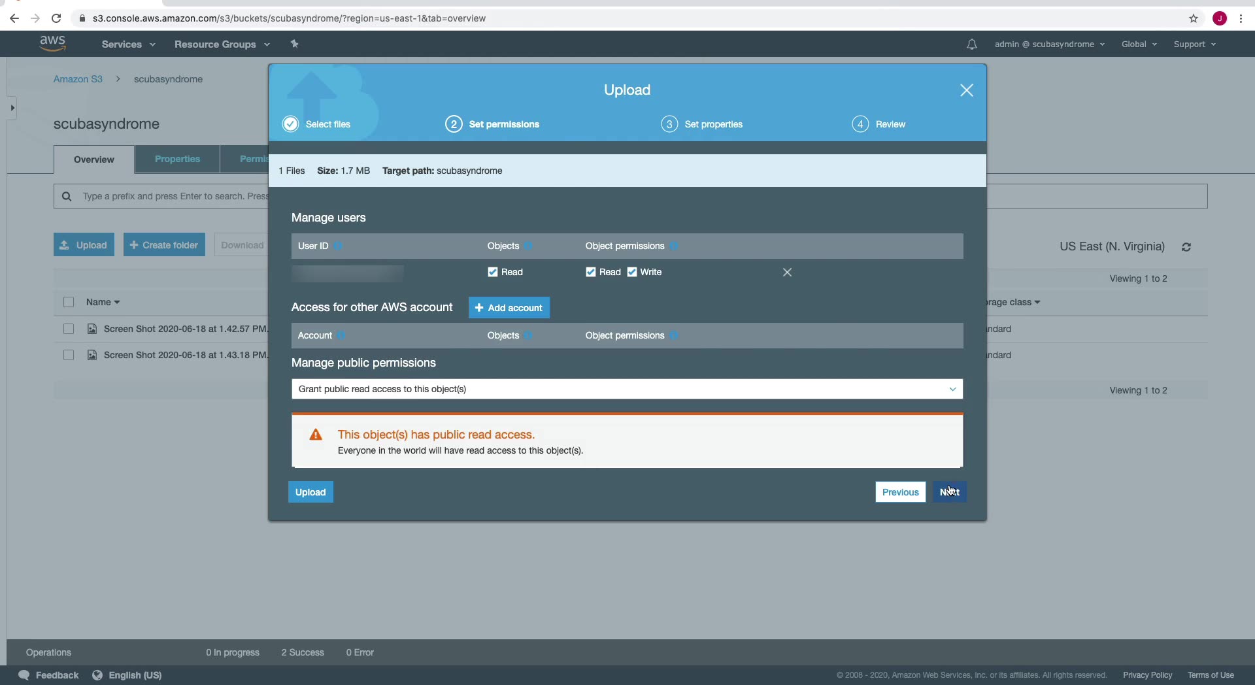Open the notifications bell
This screenshot has width=1255, height=685.
click(x=972, y=44)
